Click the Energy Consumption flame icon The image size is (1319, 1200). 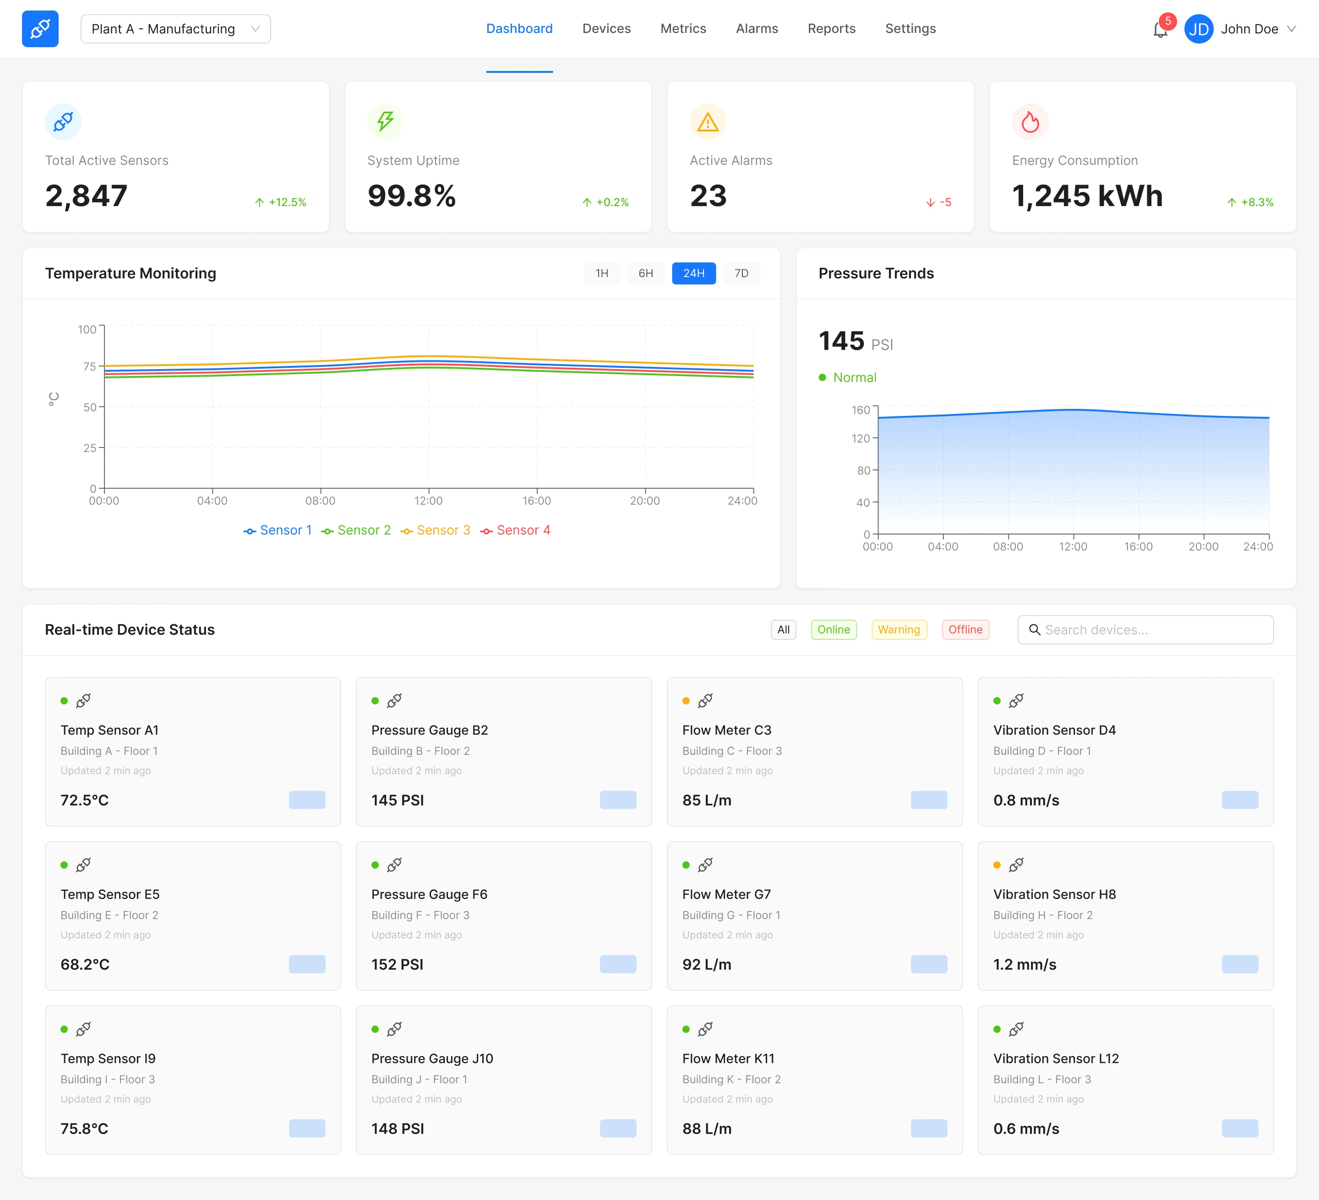coord(1030,122)
